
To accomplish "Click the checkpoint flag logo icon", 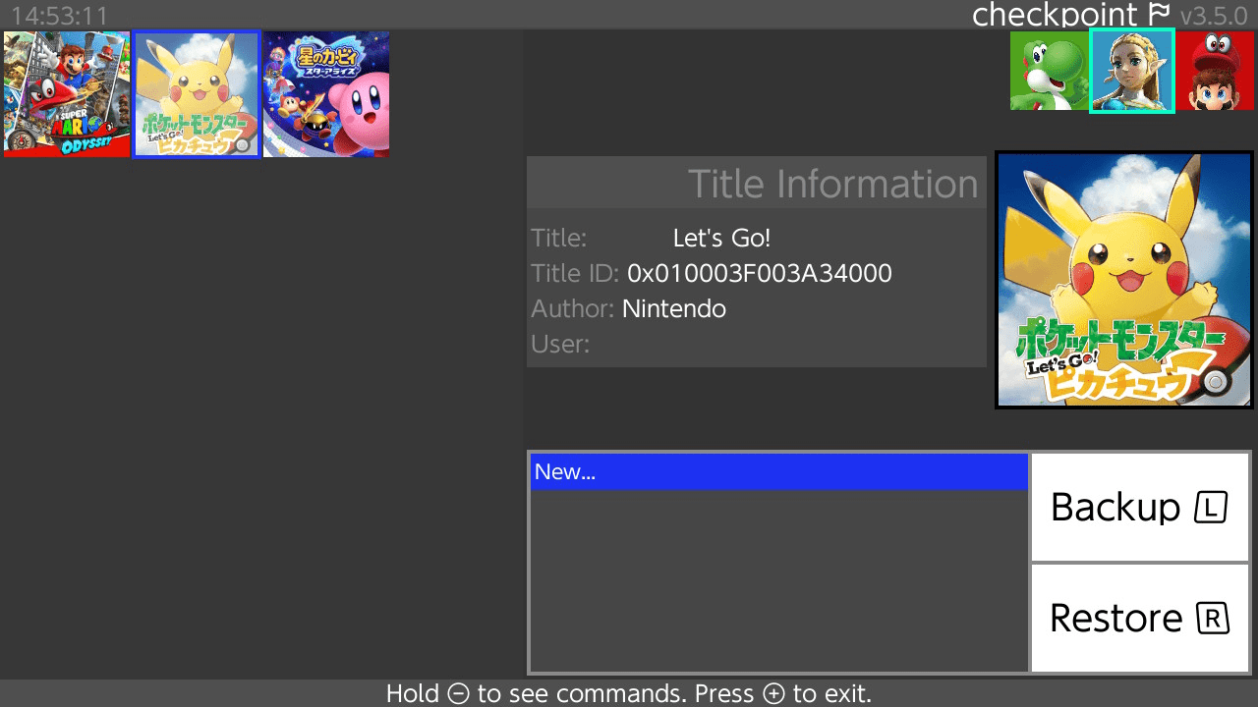I will 1159,15.
